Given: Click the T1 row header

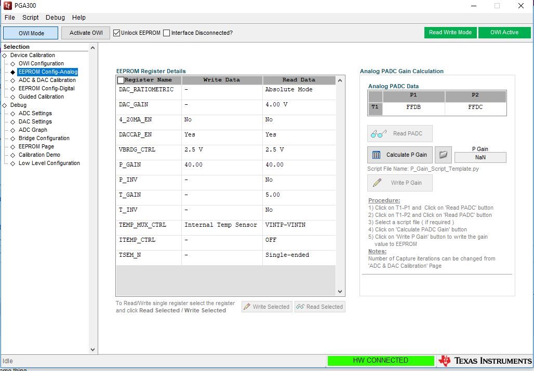Looking at the screenshot, I should pyautogui.click(x=375, y=108).
